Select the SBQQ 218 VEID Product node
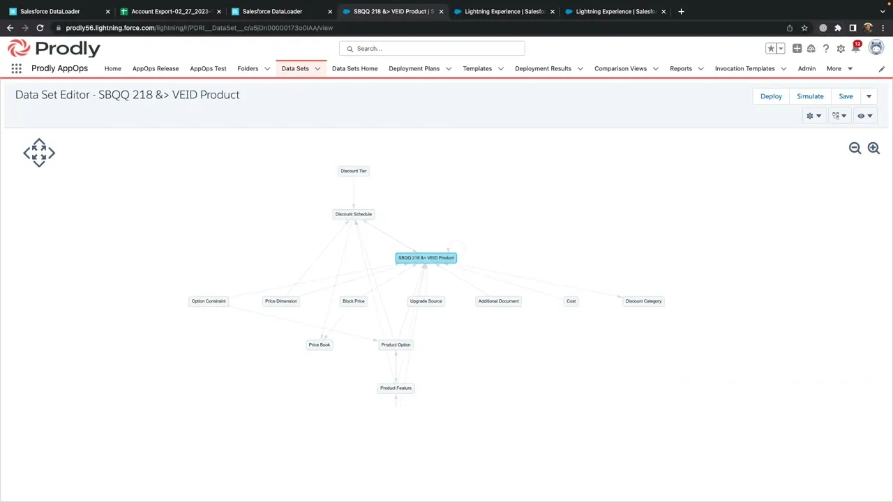 [426, 258]
